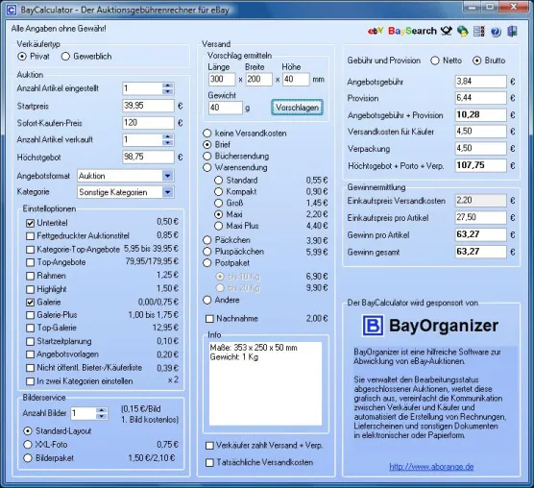
Task: Enable the Highlight option
Action: click(31, 289)
